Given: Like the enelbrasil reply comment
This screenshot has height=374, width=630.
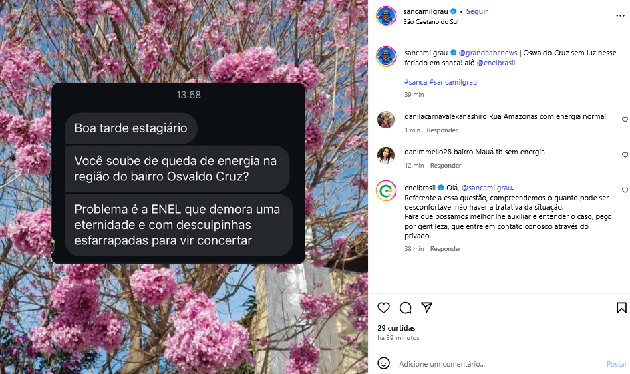Looking at the screenshot, I should (x=625, y=190).
